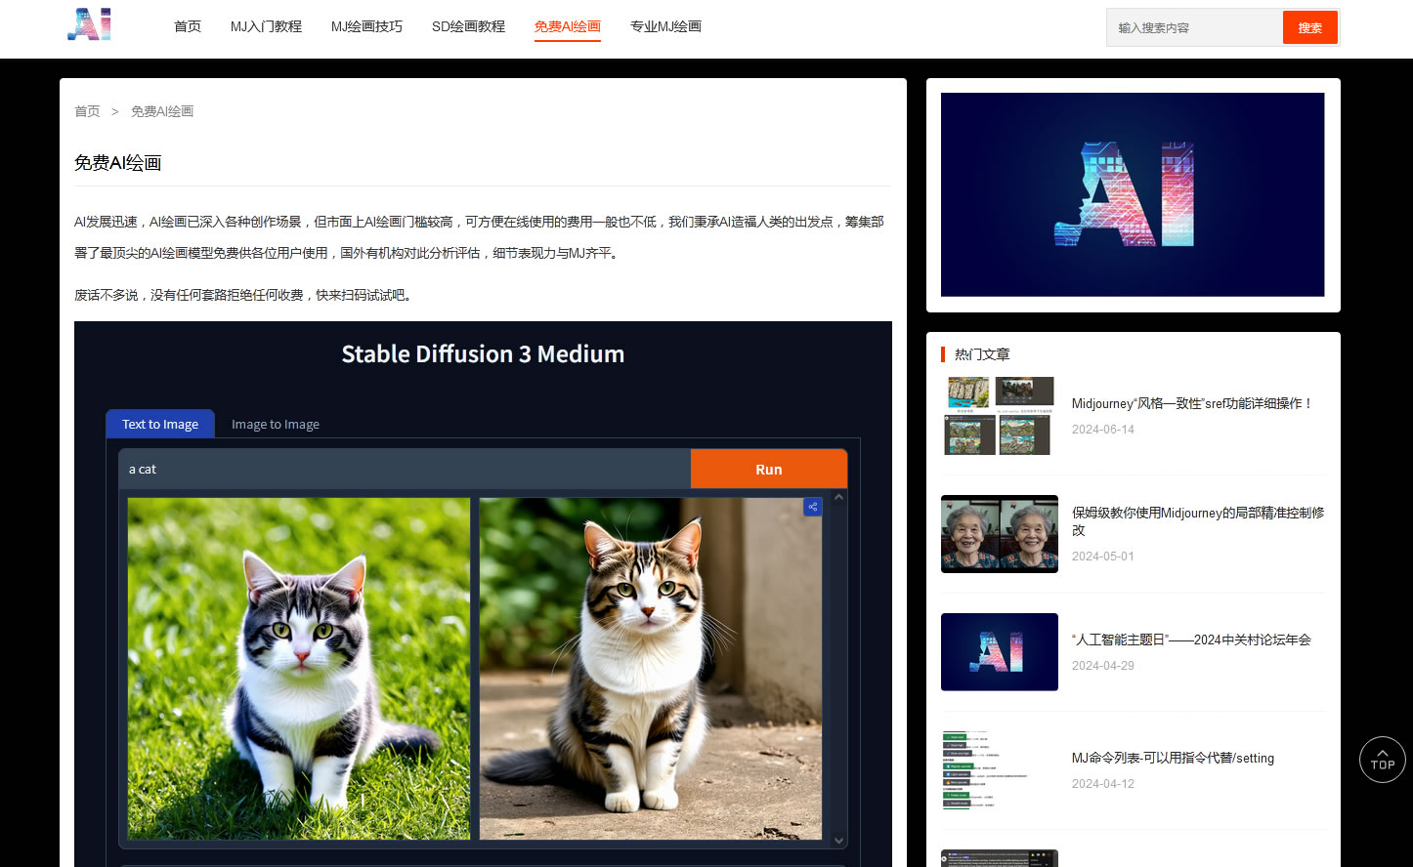Focus the 输入搜索内容 search field
Screen dimensions: 1413x867
(1194, 27)
